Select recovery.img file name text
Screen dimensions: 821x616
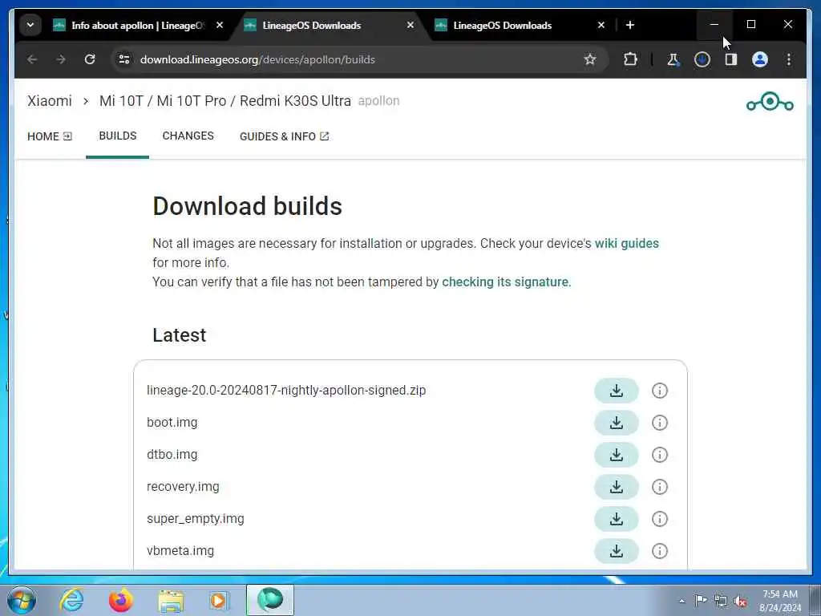point(183,487)
